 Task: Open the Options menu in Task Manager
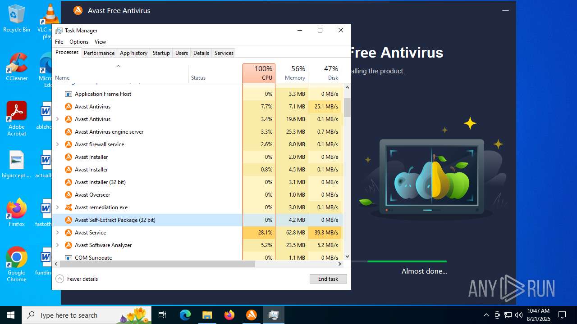coord(79,42)
